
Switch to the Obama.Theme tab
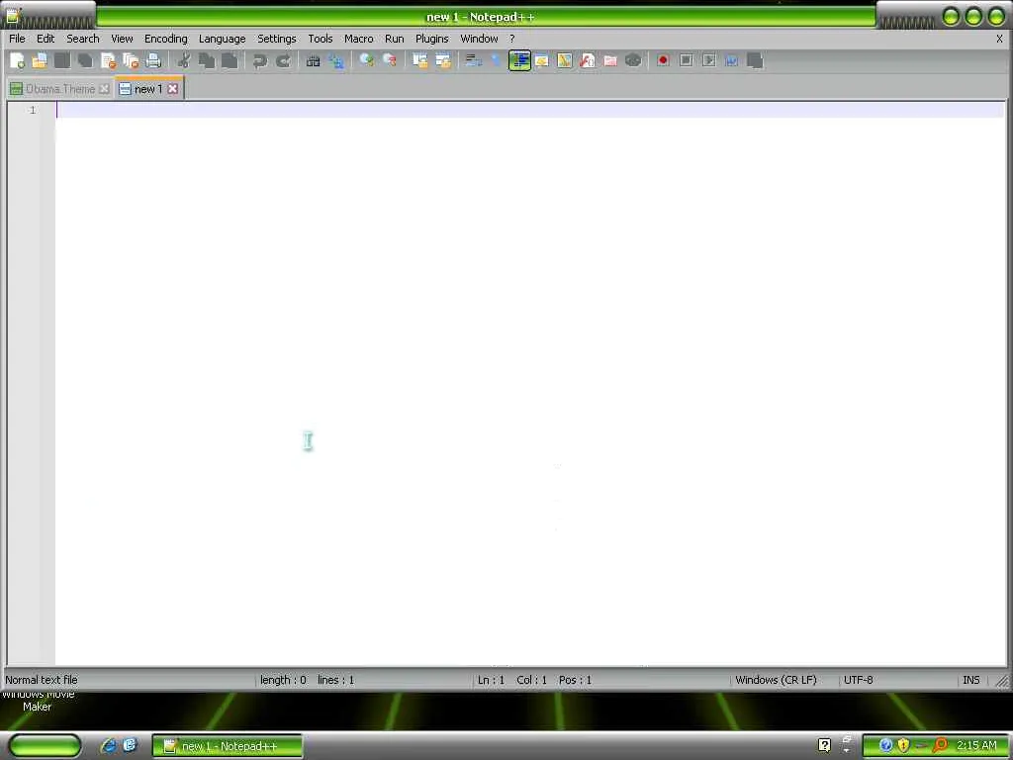tap(60, 89)
